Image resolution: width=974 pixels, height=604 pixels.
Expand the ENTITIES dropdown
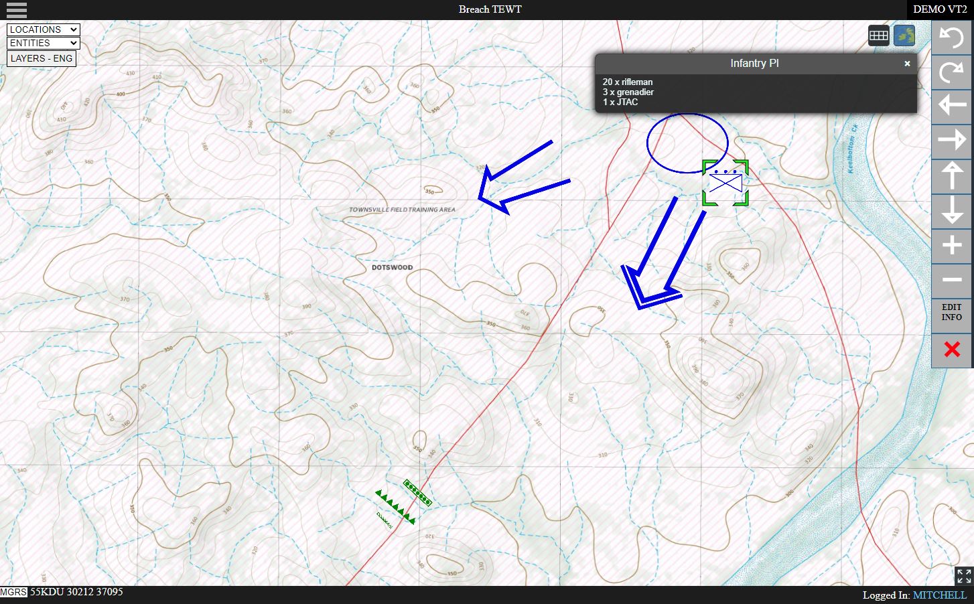(44, 43)
